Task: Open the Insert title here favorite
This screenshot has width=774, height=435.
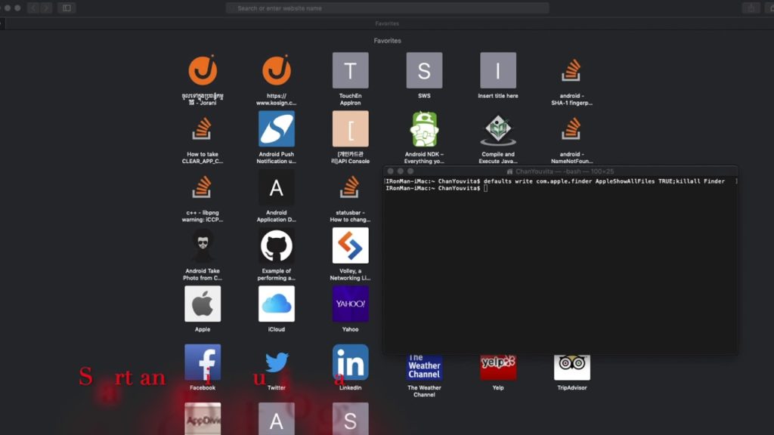Action: (x=498, y=70)
